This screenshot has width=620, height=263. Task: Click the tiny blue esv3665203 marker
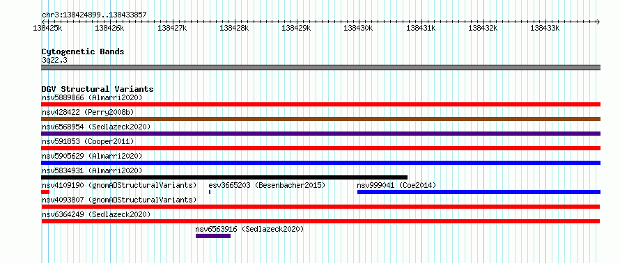[210, 192]
